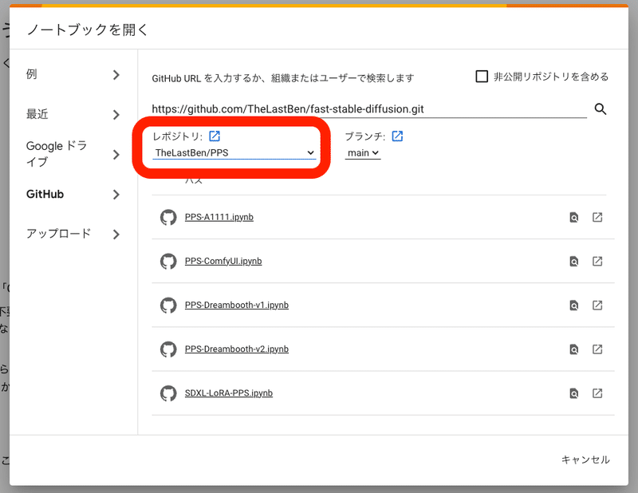Screen dimensions: 638x493
Task: Click the GitHub URL input field
Action: coord(369,109)
